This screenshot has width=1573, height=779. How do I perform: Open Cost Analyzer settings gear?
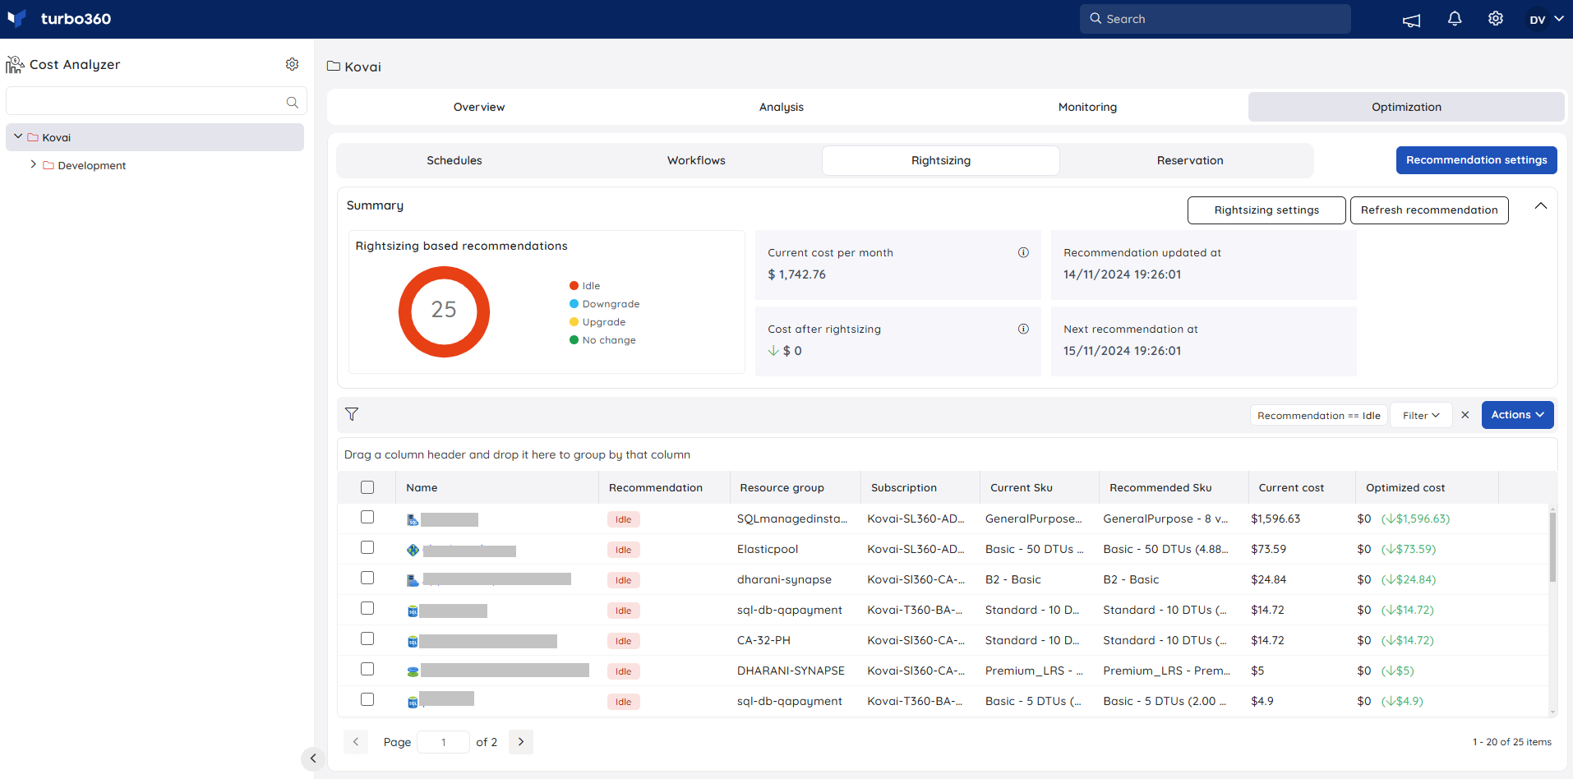292,64
